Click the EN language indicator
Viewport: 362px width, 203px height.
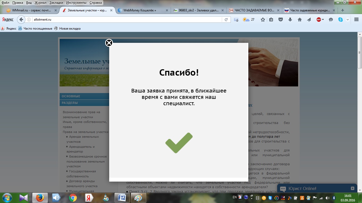pyautogui.click(x=235, y=197)
